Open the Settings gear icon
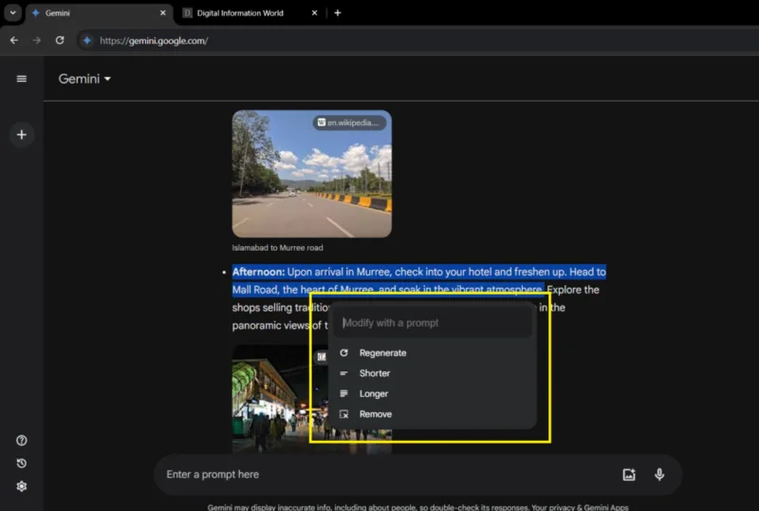Viewport: 759px width, 511px height. pos(22,486)
